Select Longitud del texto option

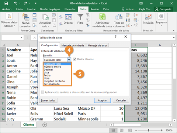pyautogui.click(x=57, y=81)
